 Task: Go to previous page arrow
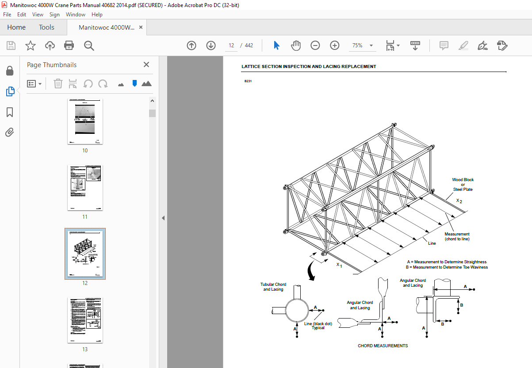pos(191,46)
